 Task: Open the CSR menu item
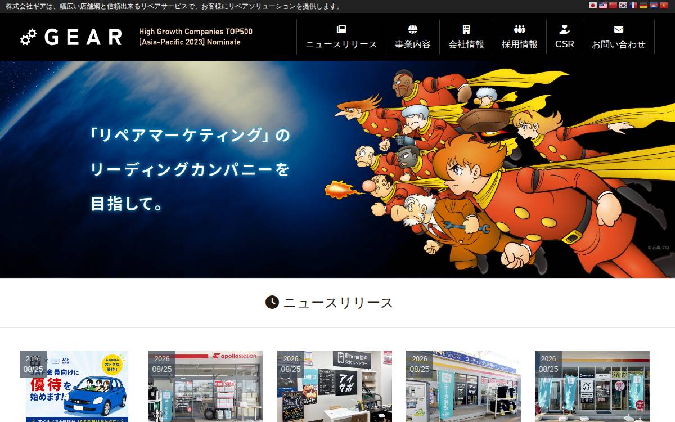click(x=565, y=37)
